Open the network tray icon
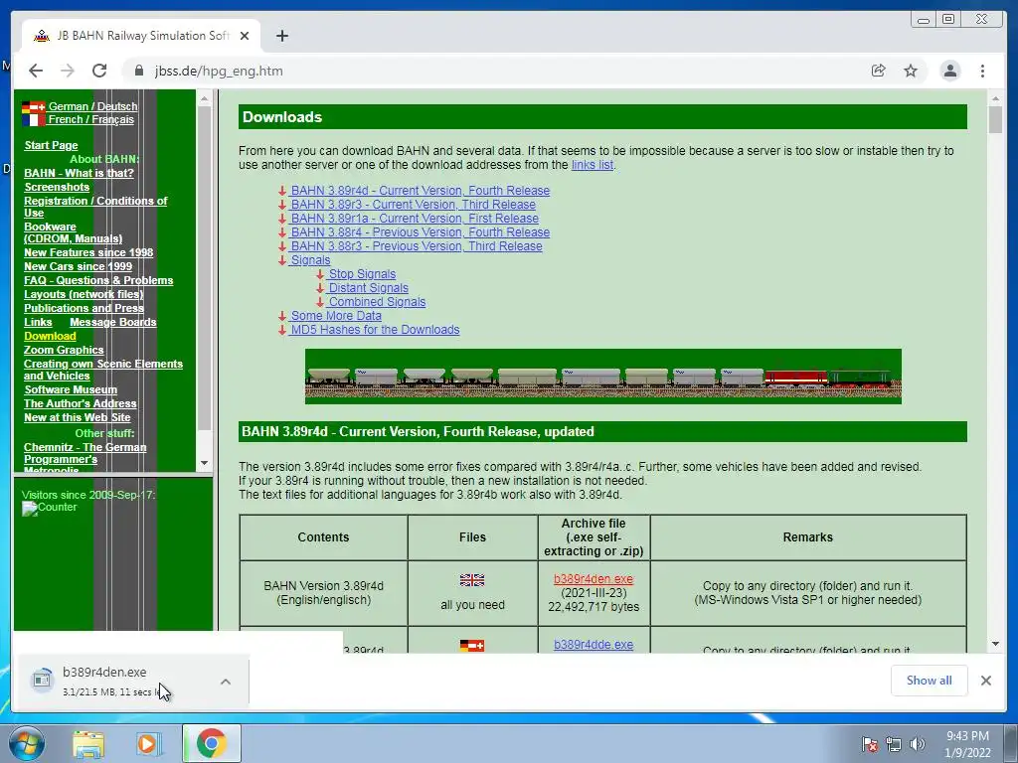1018x763 pixels. [x=894, y=744]
